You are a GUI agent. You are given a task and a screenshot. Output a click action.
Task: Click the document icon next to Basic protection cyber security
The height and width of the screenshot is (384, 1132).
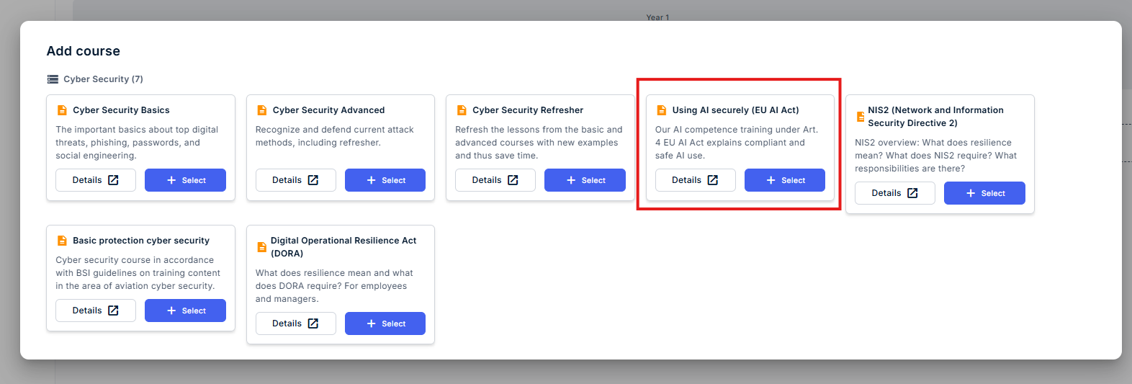[x=62, y=241]
